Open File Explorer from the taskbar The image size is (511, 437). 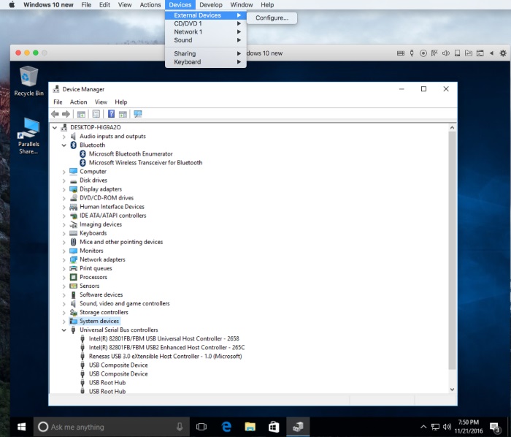coord(250,427)
